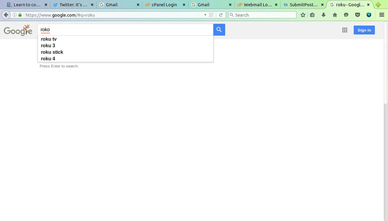388x221 pixels.
Task: Click the 'Press Enter to search.' text
Action: [x=59, y=66]
